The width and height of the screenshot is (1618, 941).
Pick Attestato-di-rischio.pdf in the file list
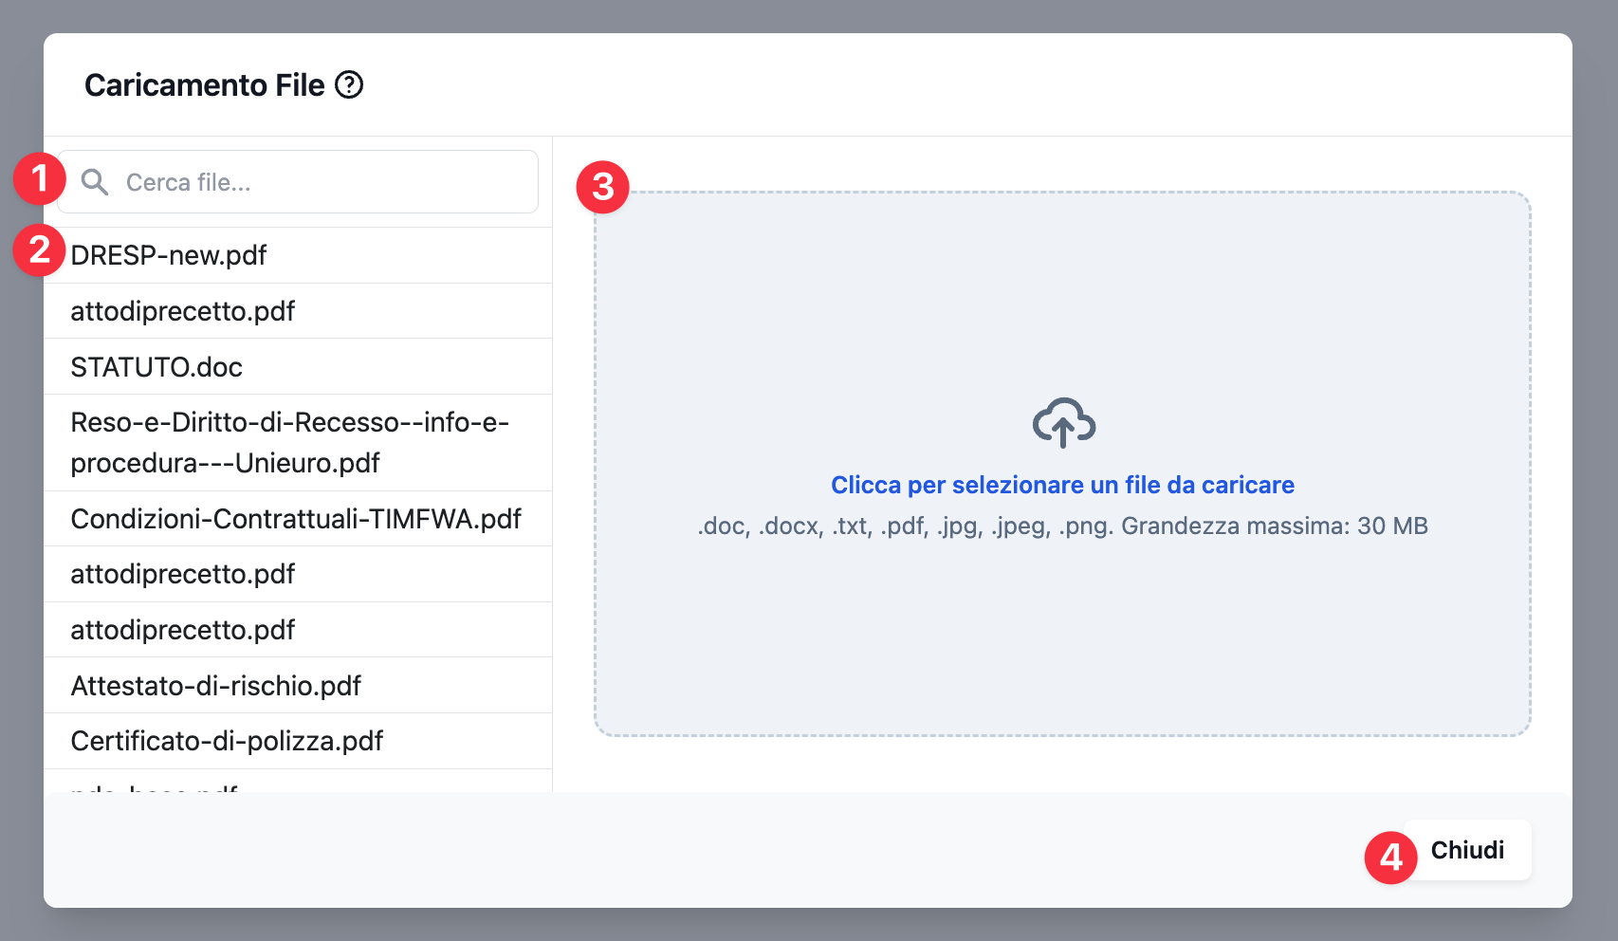click(216, 686)
